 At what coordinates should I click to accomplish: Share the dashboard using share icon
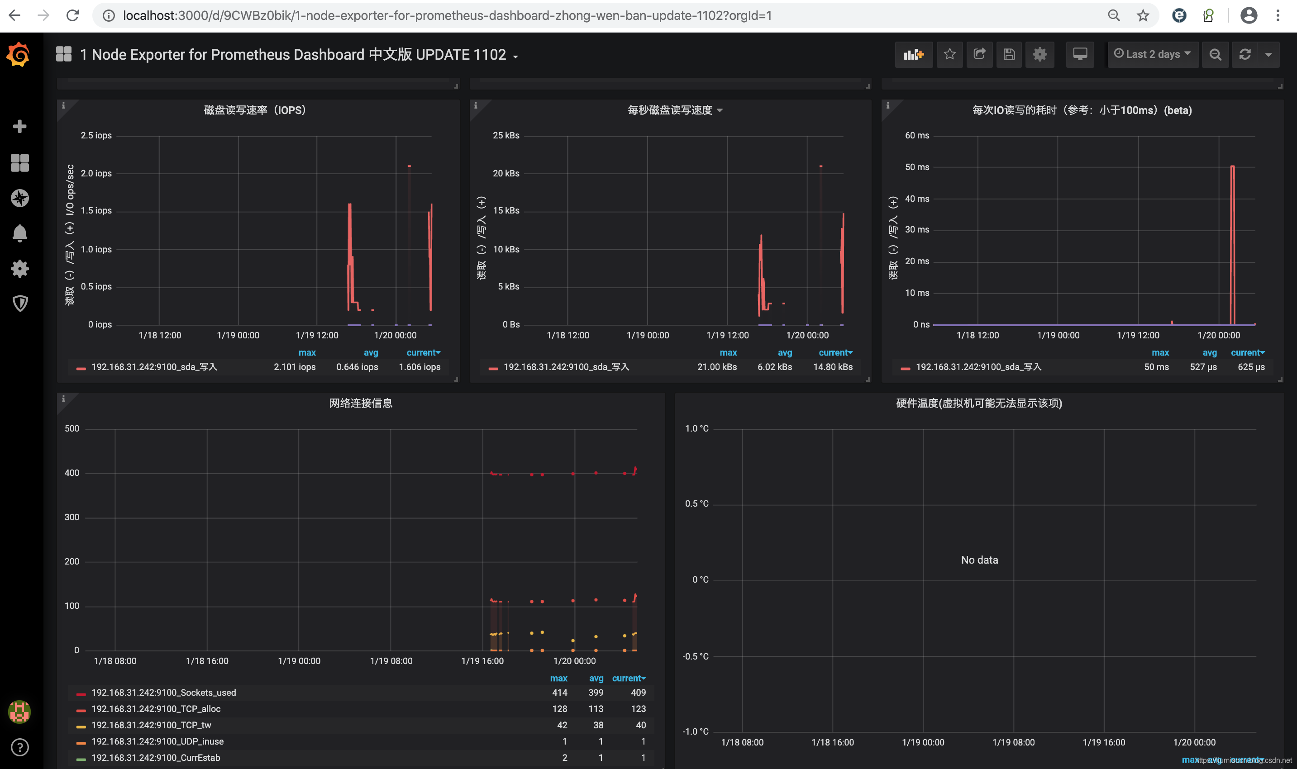coord(979,54)
